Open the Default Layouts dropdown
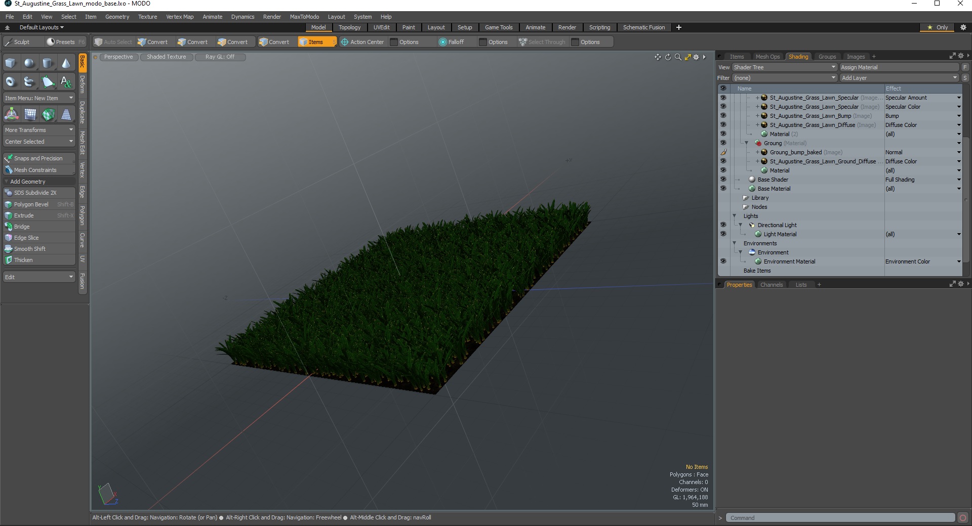This screenshot has height=526, width=972. pos(42,27)
